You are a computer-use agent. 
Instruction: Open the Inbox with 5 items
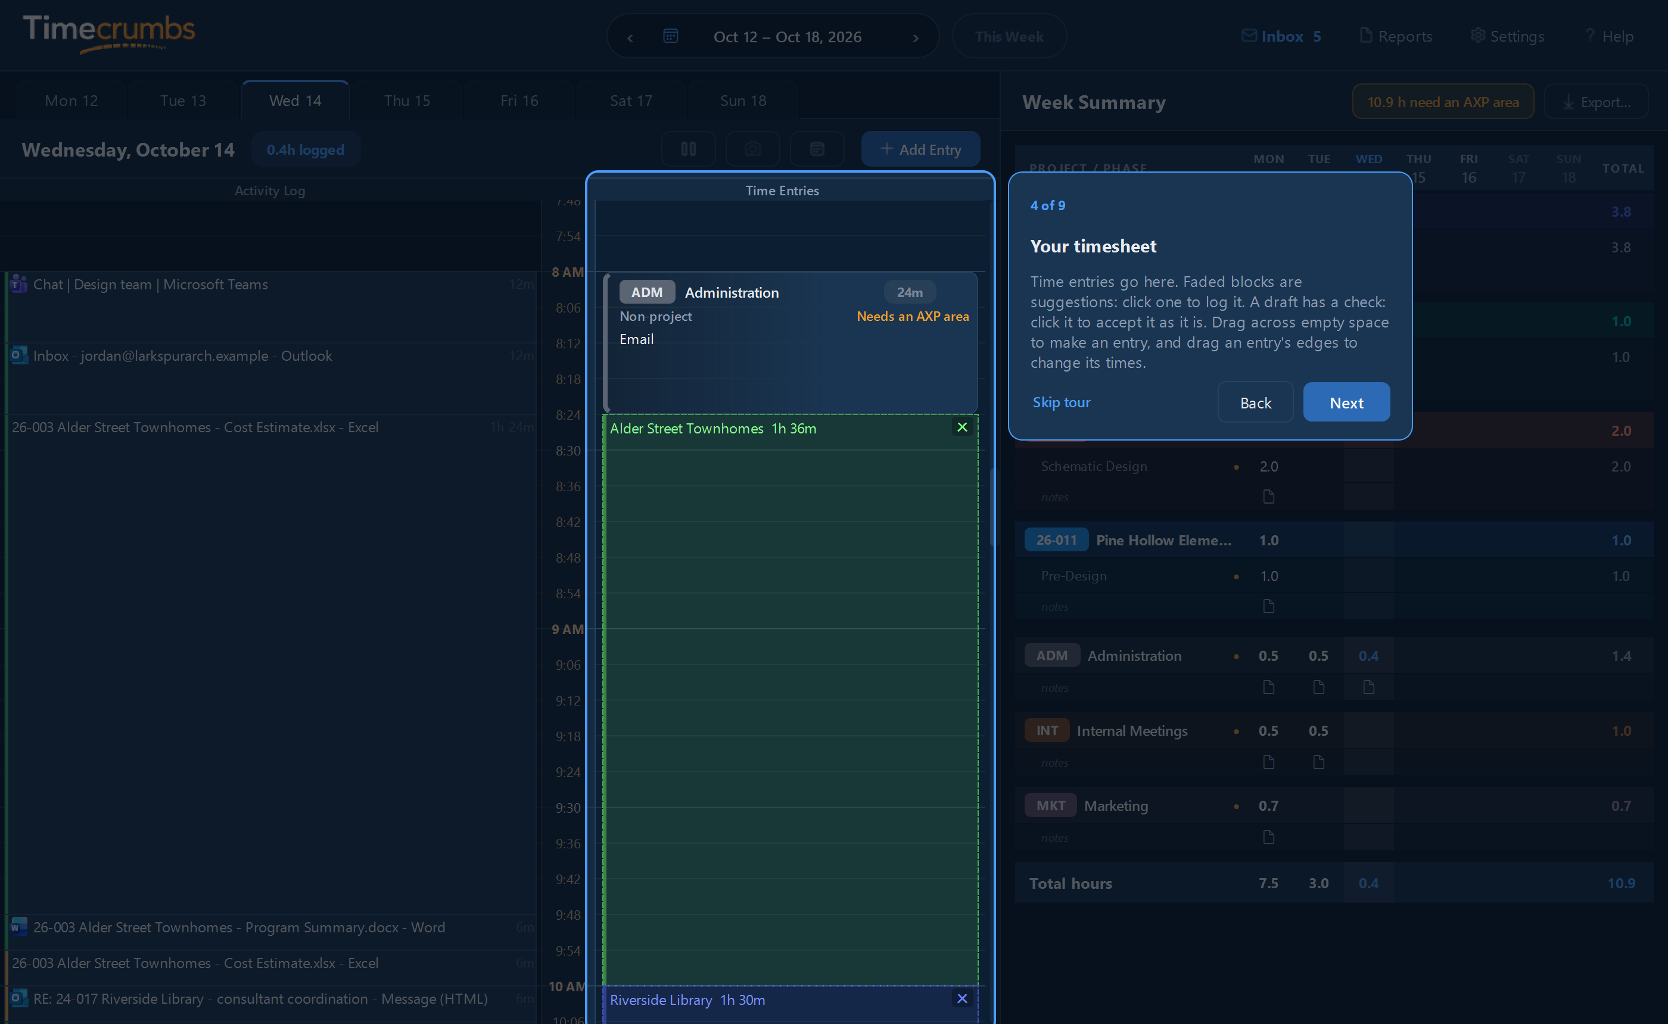click(x=1280, y=36)
